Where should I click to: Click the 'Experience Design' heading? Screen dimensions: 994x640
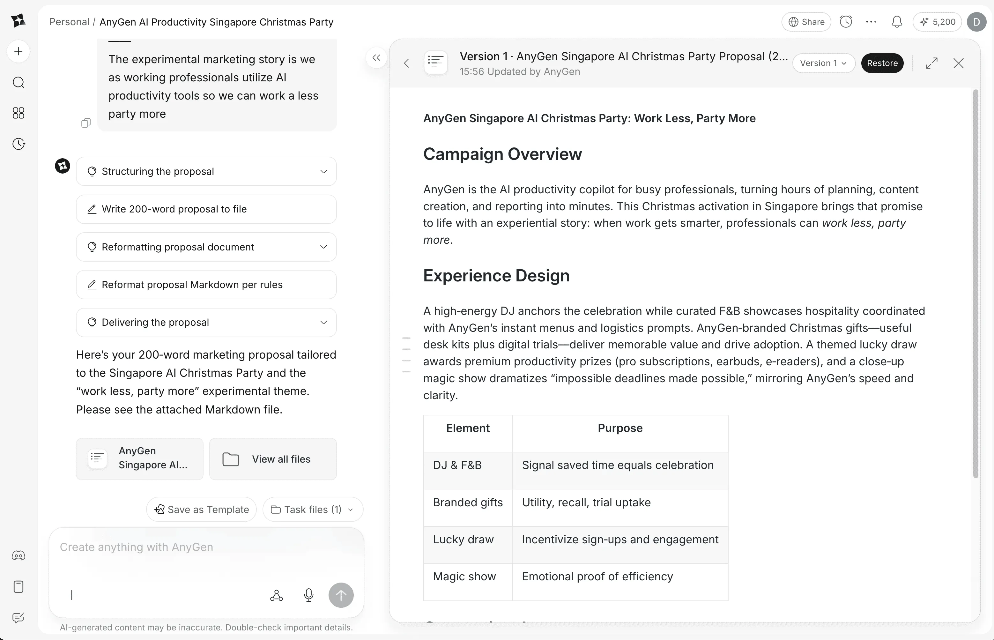tap(496, 276)
